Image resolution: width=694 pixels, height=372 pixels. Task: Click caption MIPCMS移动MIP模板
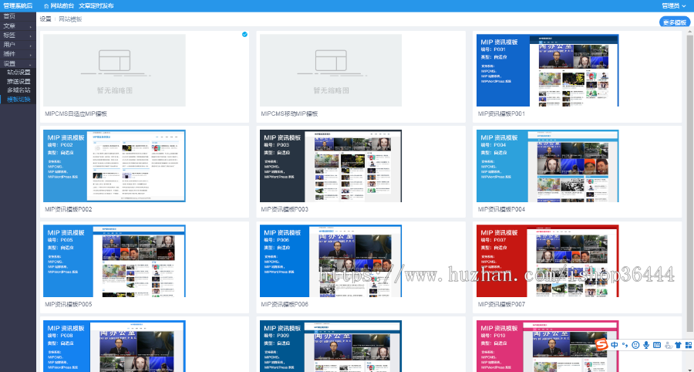(289, 113)
